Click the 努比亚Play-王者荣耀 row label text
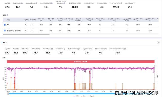Viewport: 162px width, 97px height. 14,31
